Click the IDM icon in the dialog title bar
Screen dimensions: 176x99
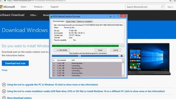[51, 16]
